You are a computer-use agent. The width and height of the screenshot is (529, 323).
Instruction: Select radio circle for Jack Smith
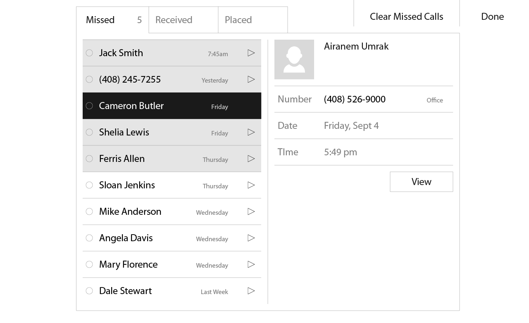89,53
